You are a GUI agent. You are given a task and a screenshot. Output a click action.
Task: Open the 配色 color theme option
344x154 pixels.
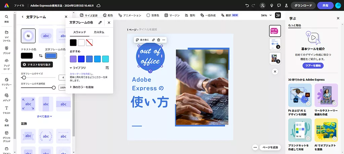[x=108, y=15]
